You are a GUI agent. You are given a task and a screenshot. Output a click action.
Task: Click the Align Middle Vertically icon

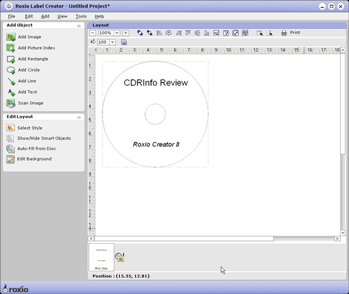coord(197,33)
